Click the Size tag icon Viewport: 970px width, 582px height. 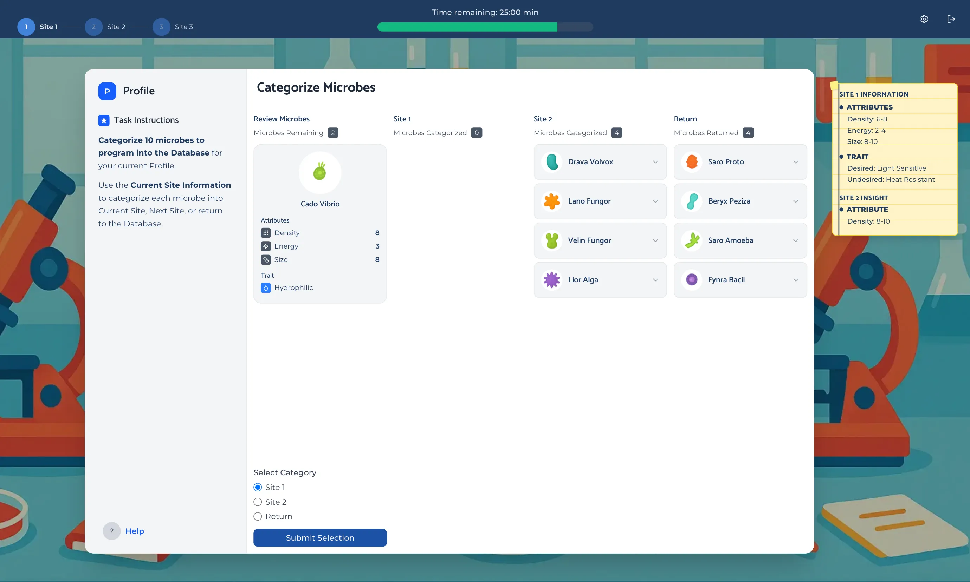(266, 260)
